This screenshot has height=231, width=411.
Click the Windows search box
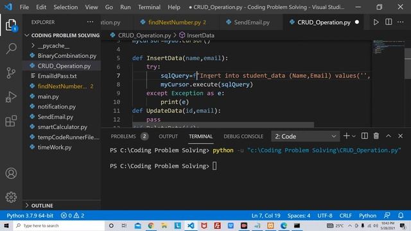59,226
